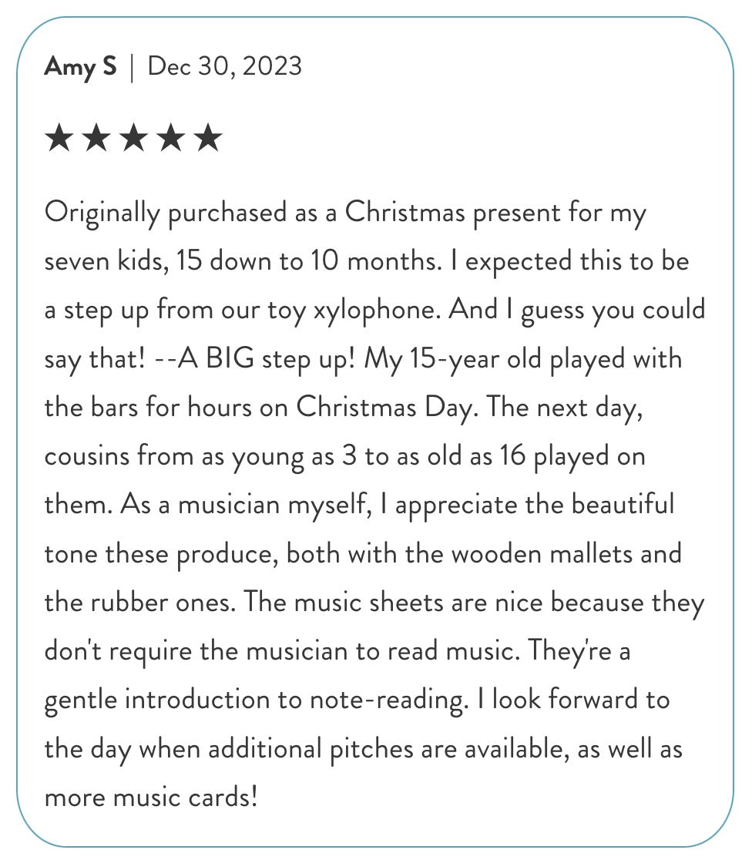This screenshot has height=860, width=752.
Task: Click the second star in the rating
Action: tap(96, 139)
